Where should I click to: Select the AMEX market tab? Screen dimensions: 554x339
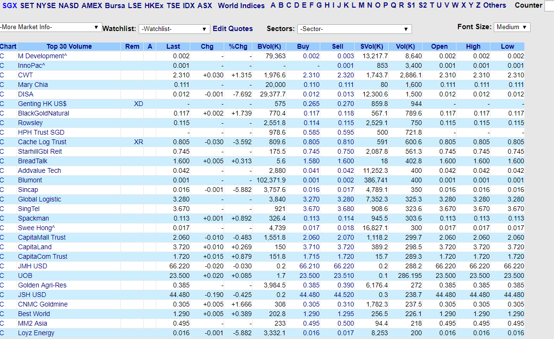coord(91,6)
